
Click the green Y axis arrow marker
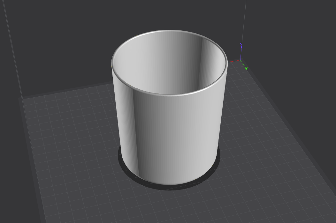point(246,69)
